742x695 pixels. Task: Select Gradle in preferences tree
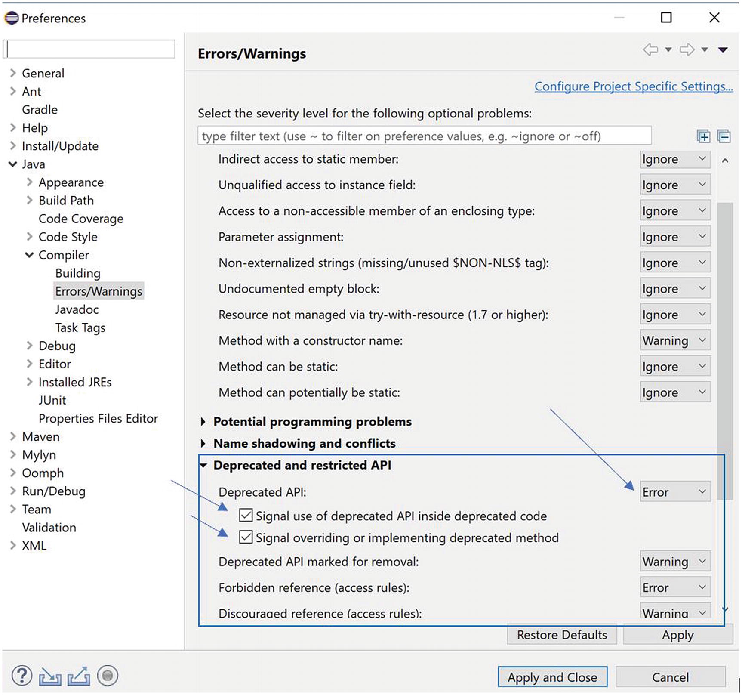(40, 110)
